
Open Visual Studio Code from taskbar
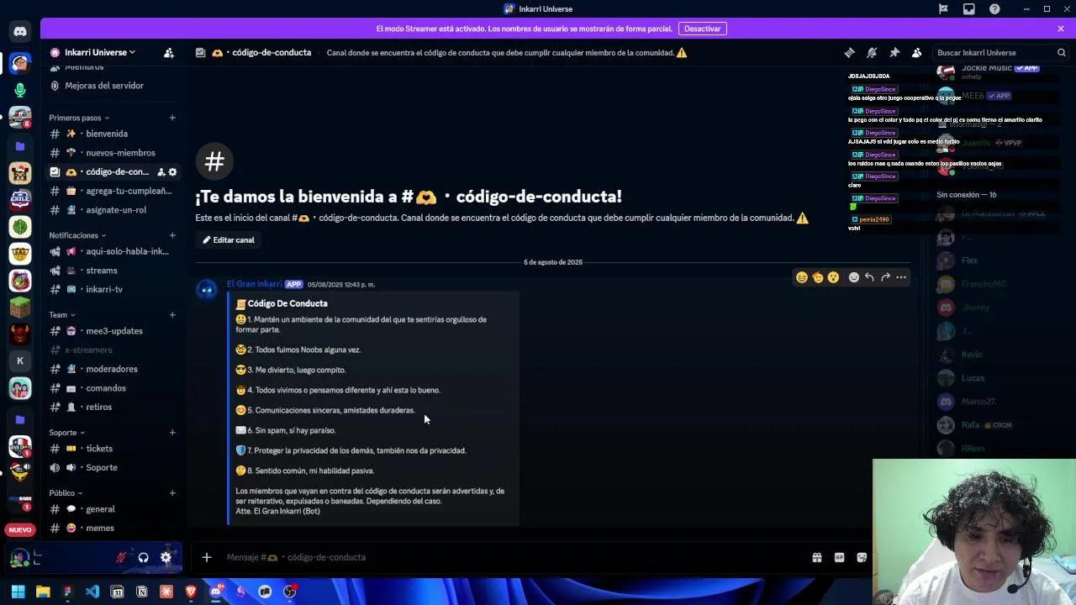click(92, 592)
